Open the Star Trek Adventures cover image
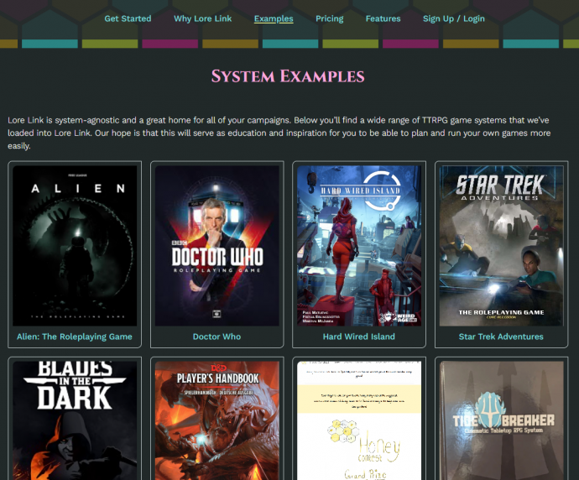579x480 pixels. point(502,246)
